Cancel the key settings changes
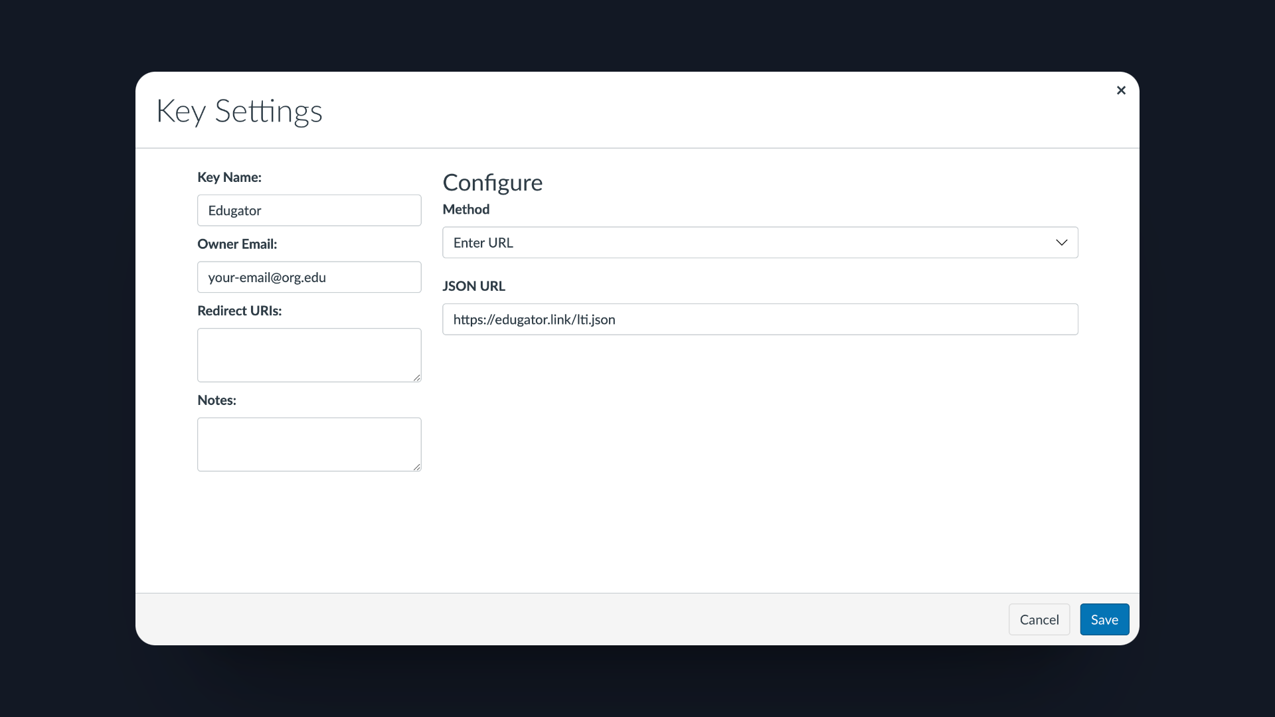The image size is (1275, 717). click(x=1039, y=619)
